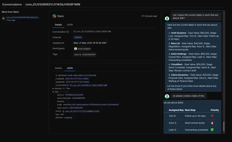This screenshot has height=142, width=232.
Task: Click the slack:userId value U08T26W4VPG
Action: tap(76, 108)
